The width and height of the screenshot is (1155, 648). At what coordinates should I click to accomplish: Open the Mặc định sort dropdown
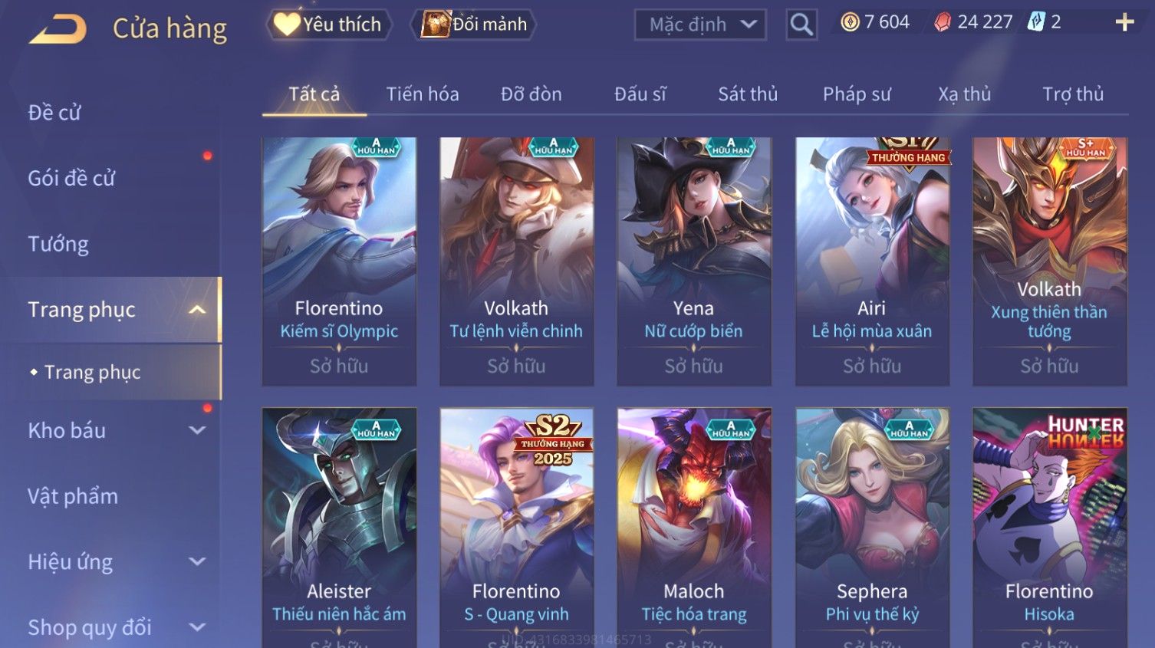coord(700,25)
